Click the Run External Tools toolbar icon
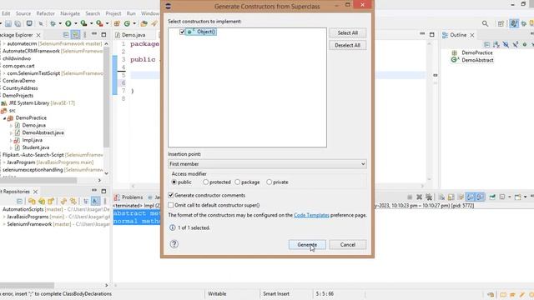 click(x=99, y=23)
